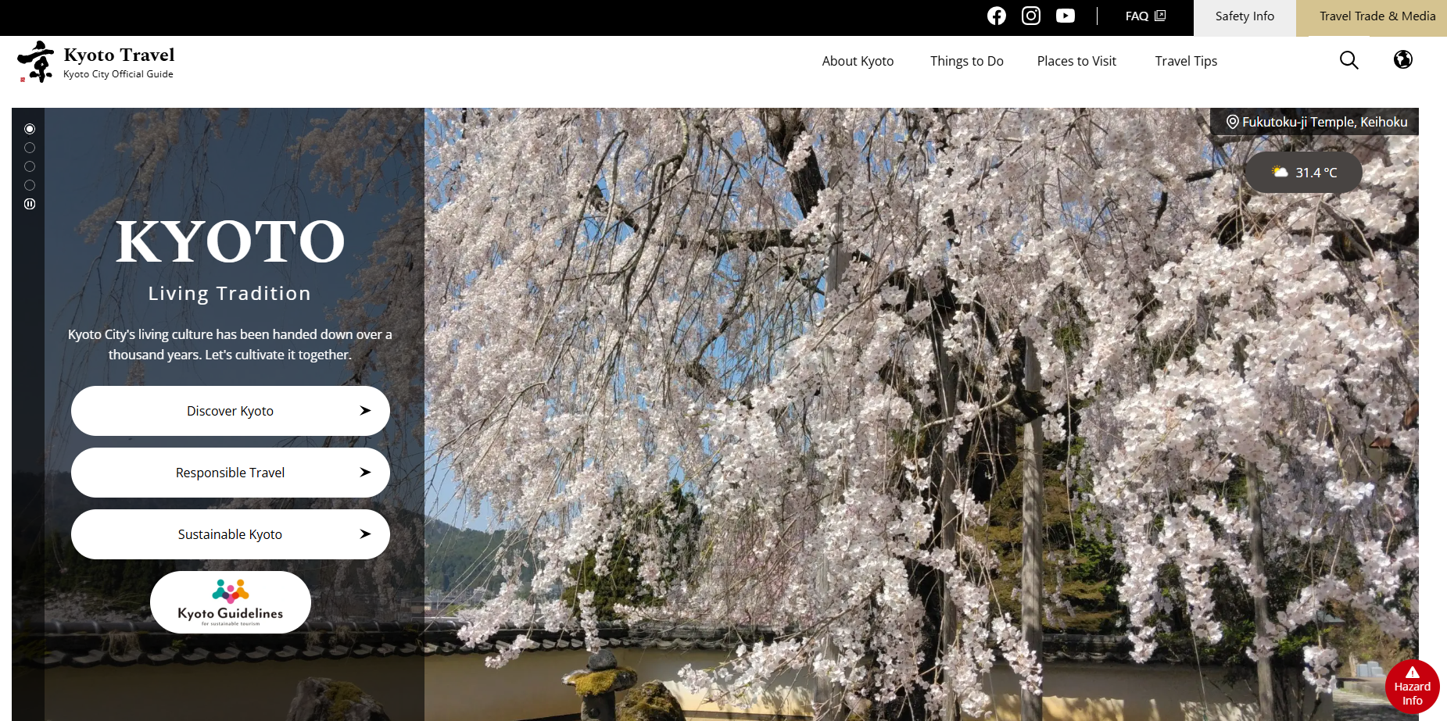Open the Fukutoku-ji Temple location label
Viewport: 1447px width, 721px height.
[x=1316, y=122]
